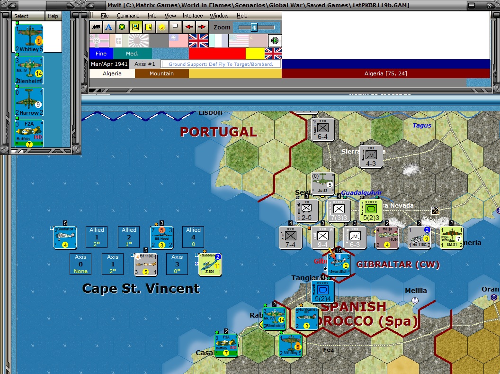This screenshot has width=500, height=374.
Task: Click the yellow color block in status row
Action: [255, 54]
